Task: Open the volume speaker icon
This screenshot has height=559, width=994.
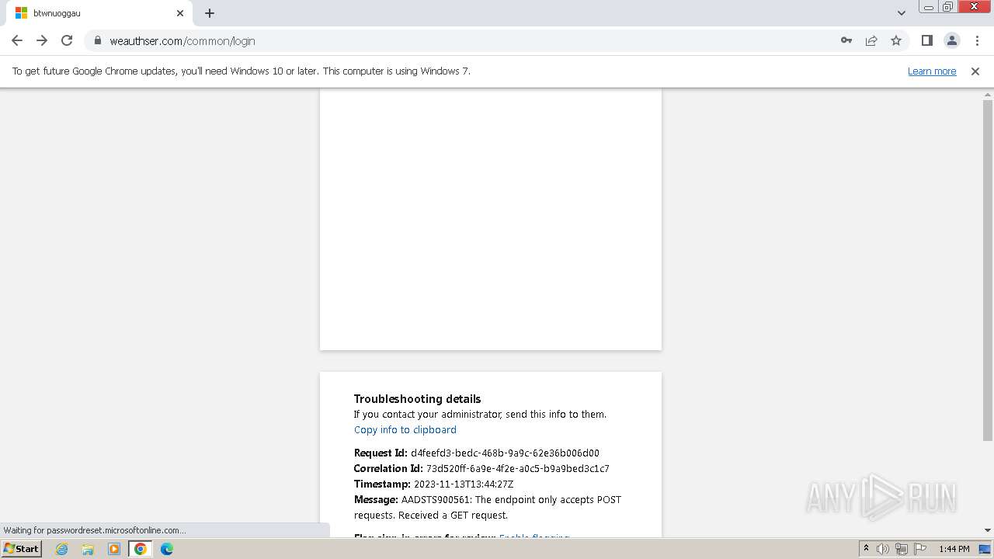Action: click(883, 549)
